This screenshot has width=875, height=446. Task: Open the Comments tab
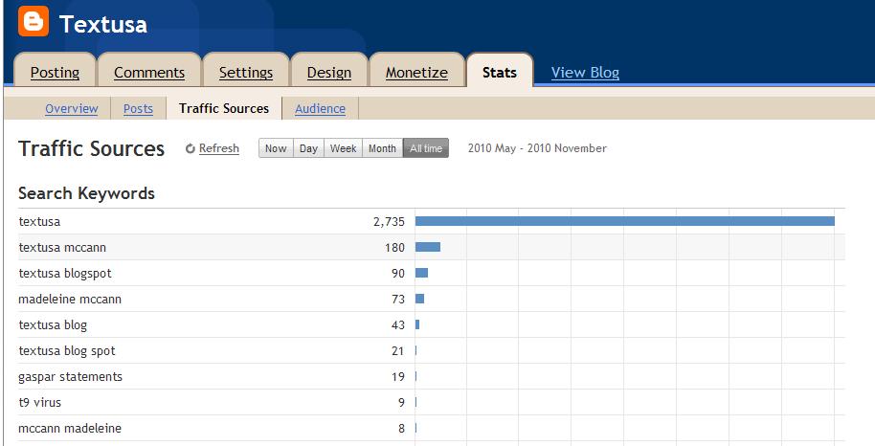149,72
